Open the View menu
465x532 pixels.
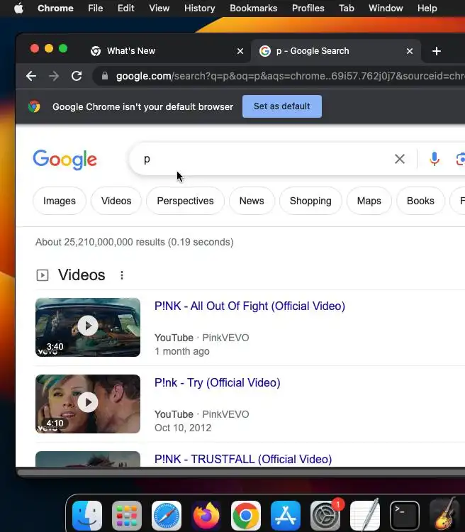point(159,8)
